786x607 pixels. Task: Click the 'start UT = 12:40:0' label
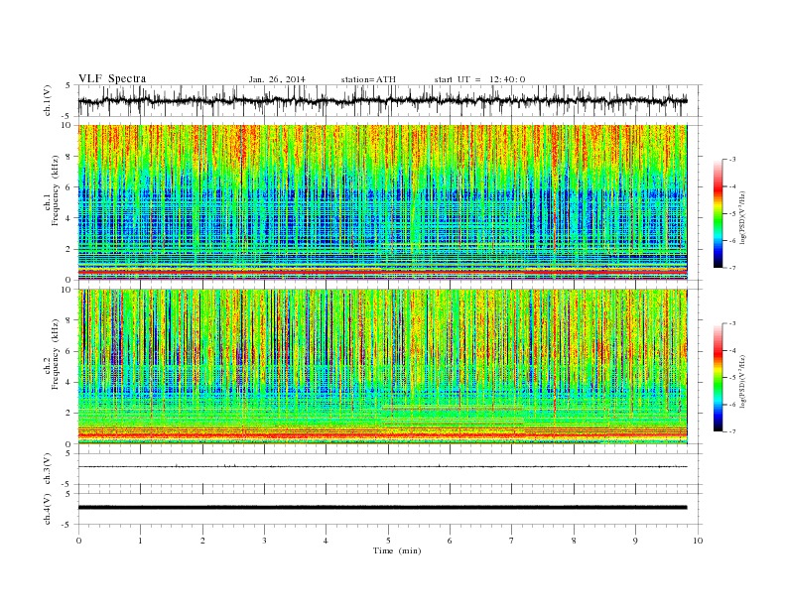[479, 79]
